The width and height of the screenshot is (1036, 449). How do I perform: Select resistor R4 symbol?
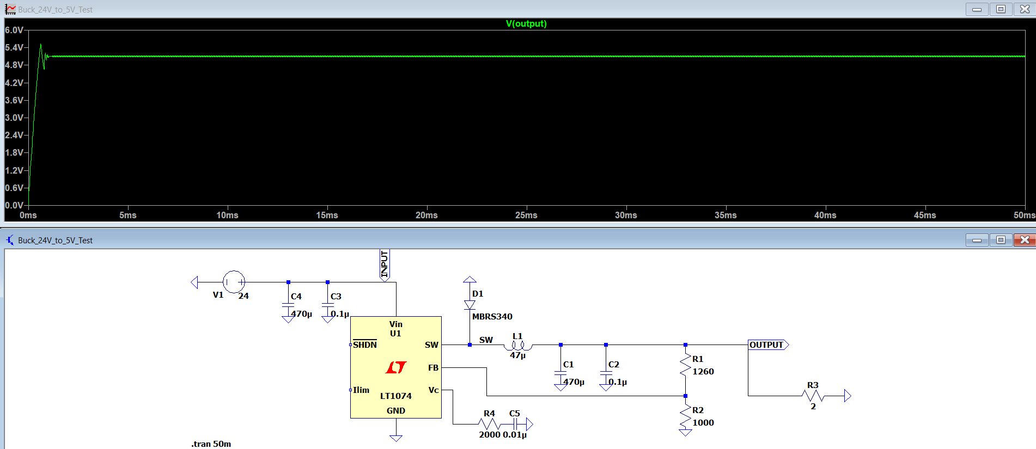point(489,424)
